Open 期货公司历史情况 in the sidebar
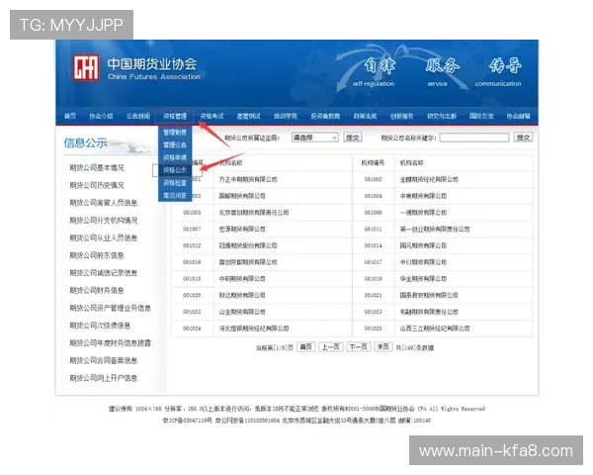 97,185
